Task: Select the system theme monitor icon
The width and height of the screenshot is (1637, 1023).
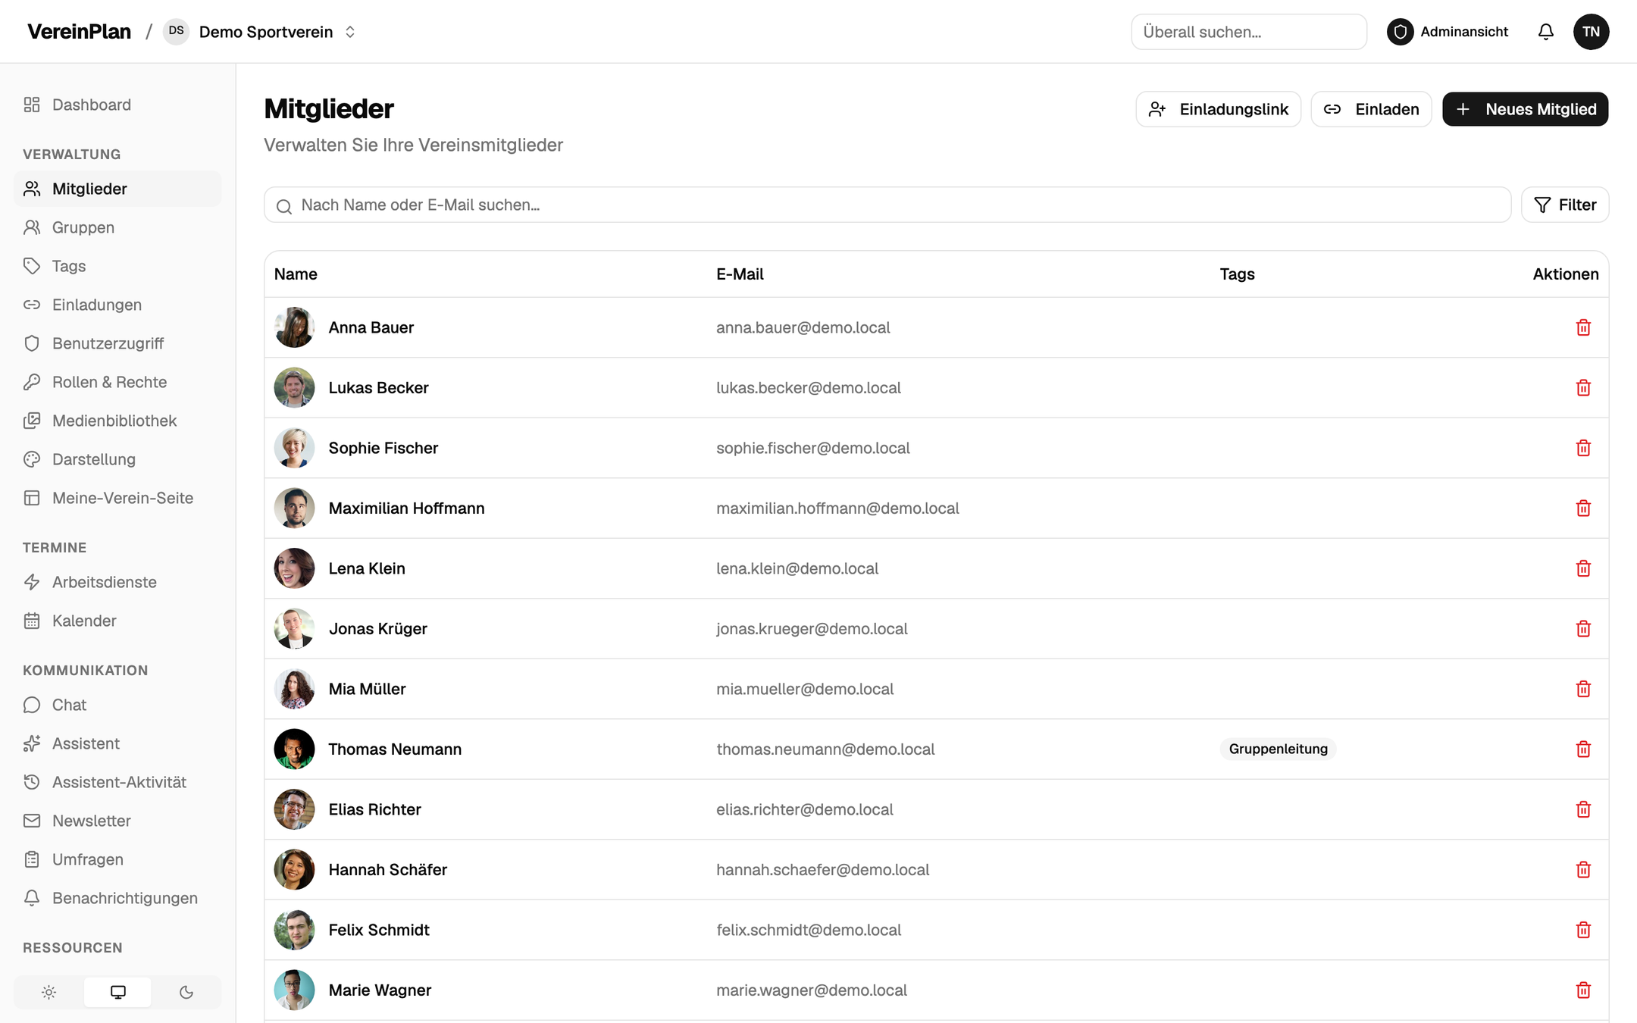Action: [x=118, y=992]
